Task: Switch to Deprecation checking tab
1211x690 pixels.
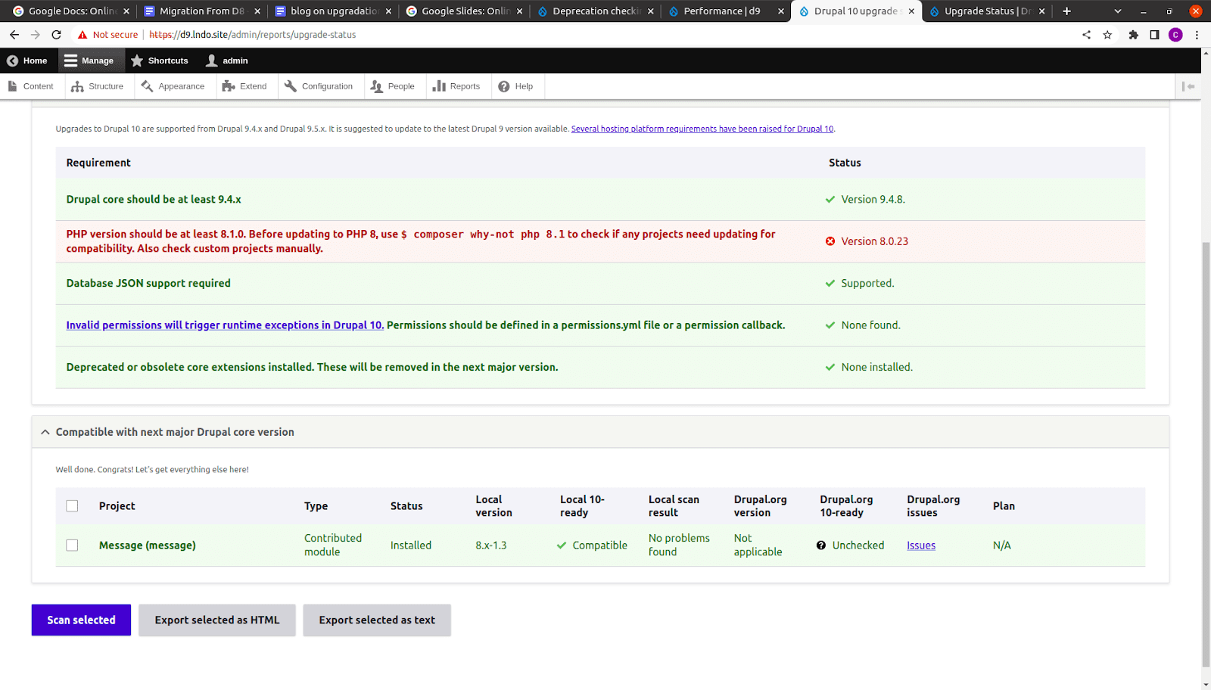Action: [x=595, y=11]
